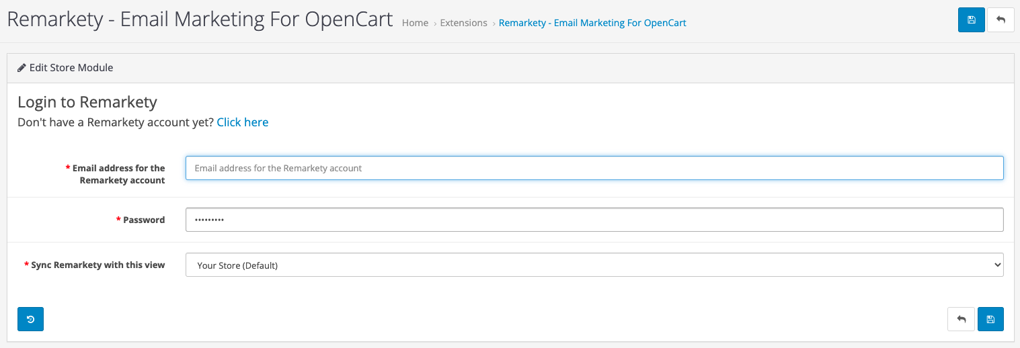Open the Extensions breadcrumb link
This screenshot has height=348, width=1020.
pyautogui.click(x=463, y=23)
